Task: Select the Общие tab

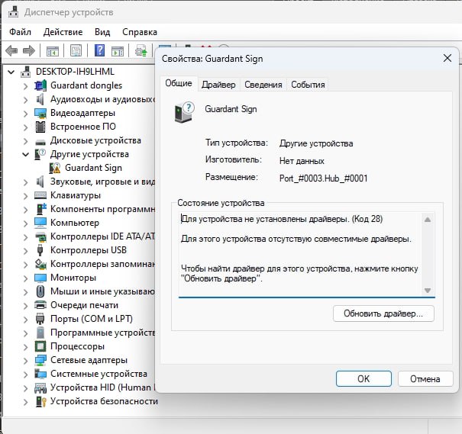Action: [179, 84]
